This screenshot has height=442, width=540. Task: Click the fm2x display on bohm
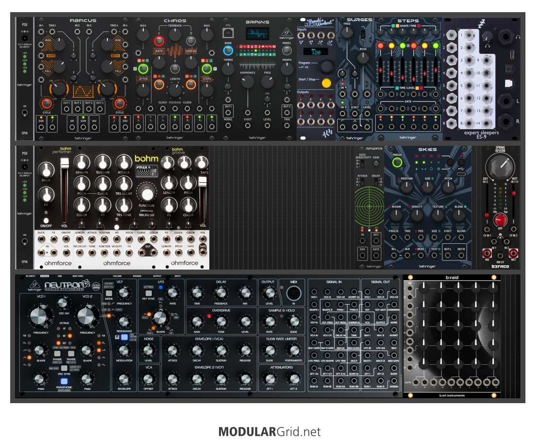147,171
